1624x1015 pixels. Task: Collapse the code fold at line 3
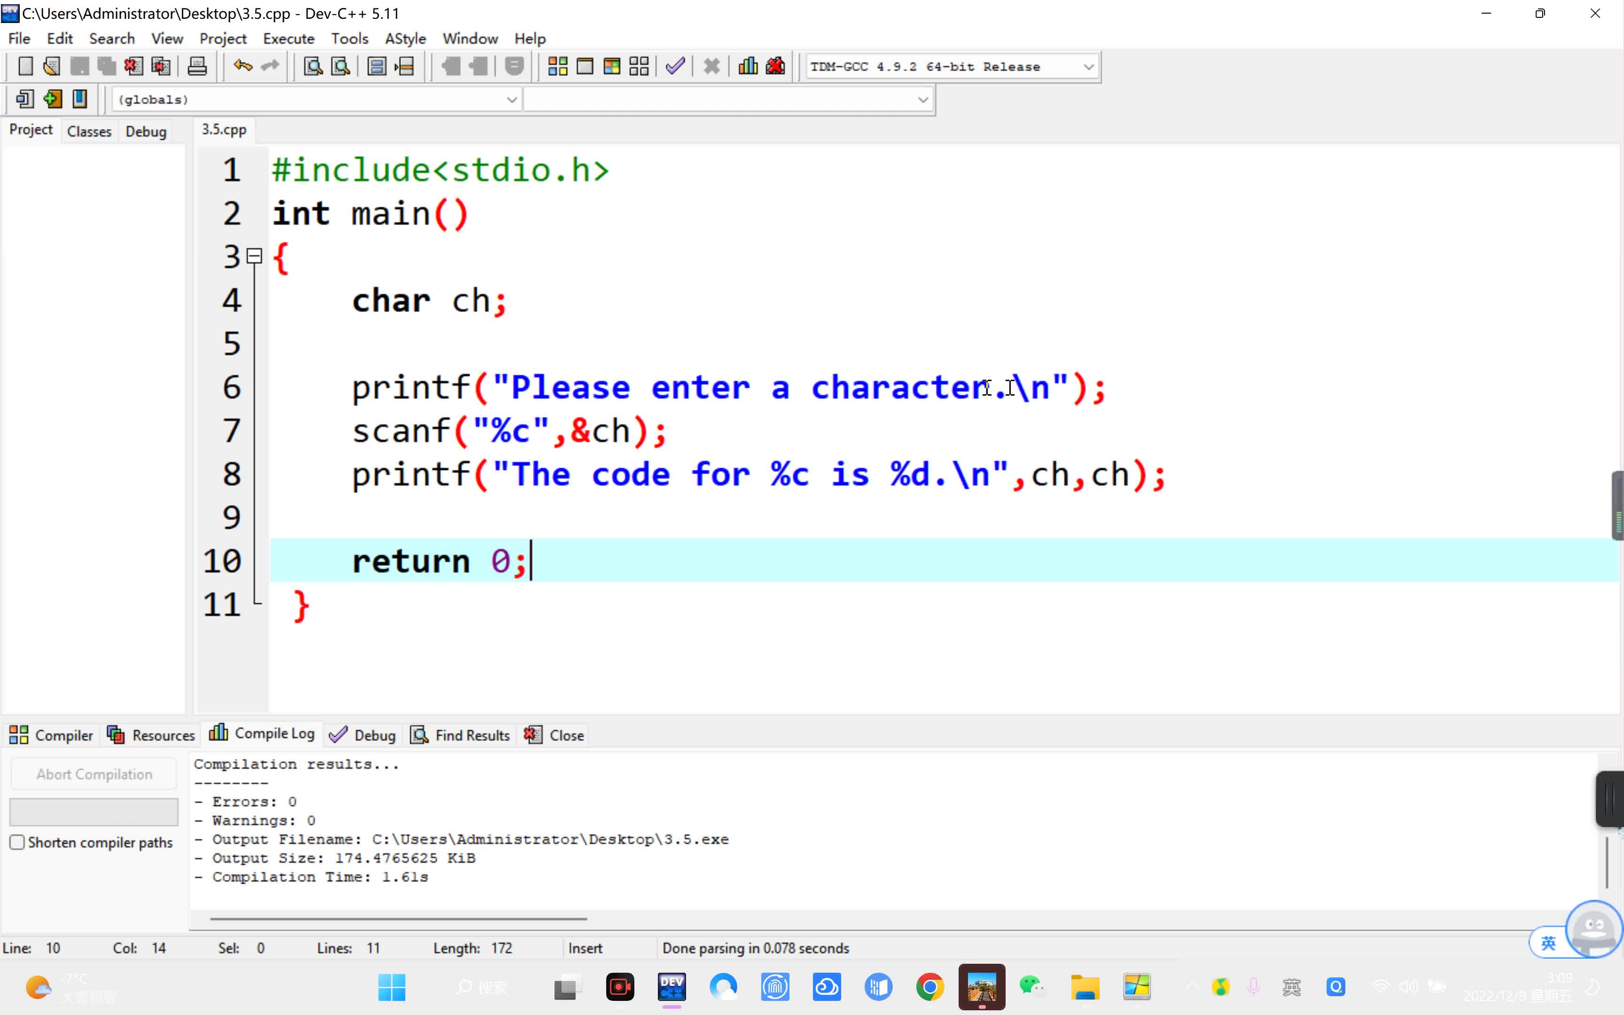(254, 256)
